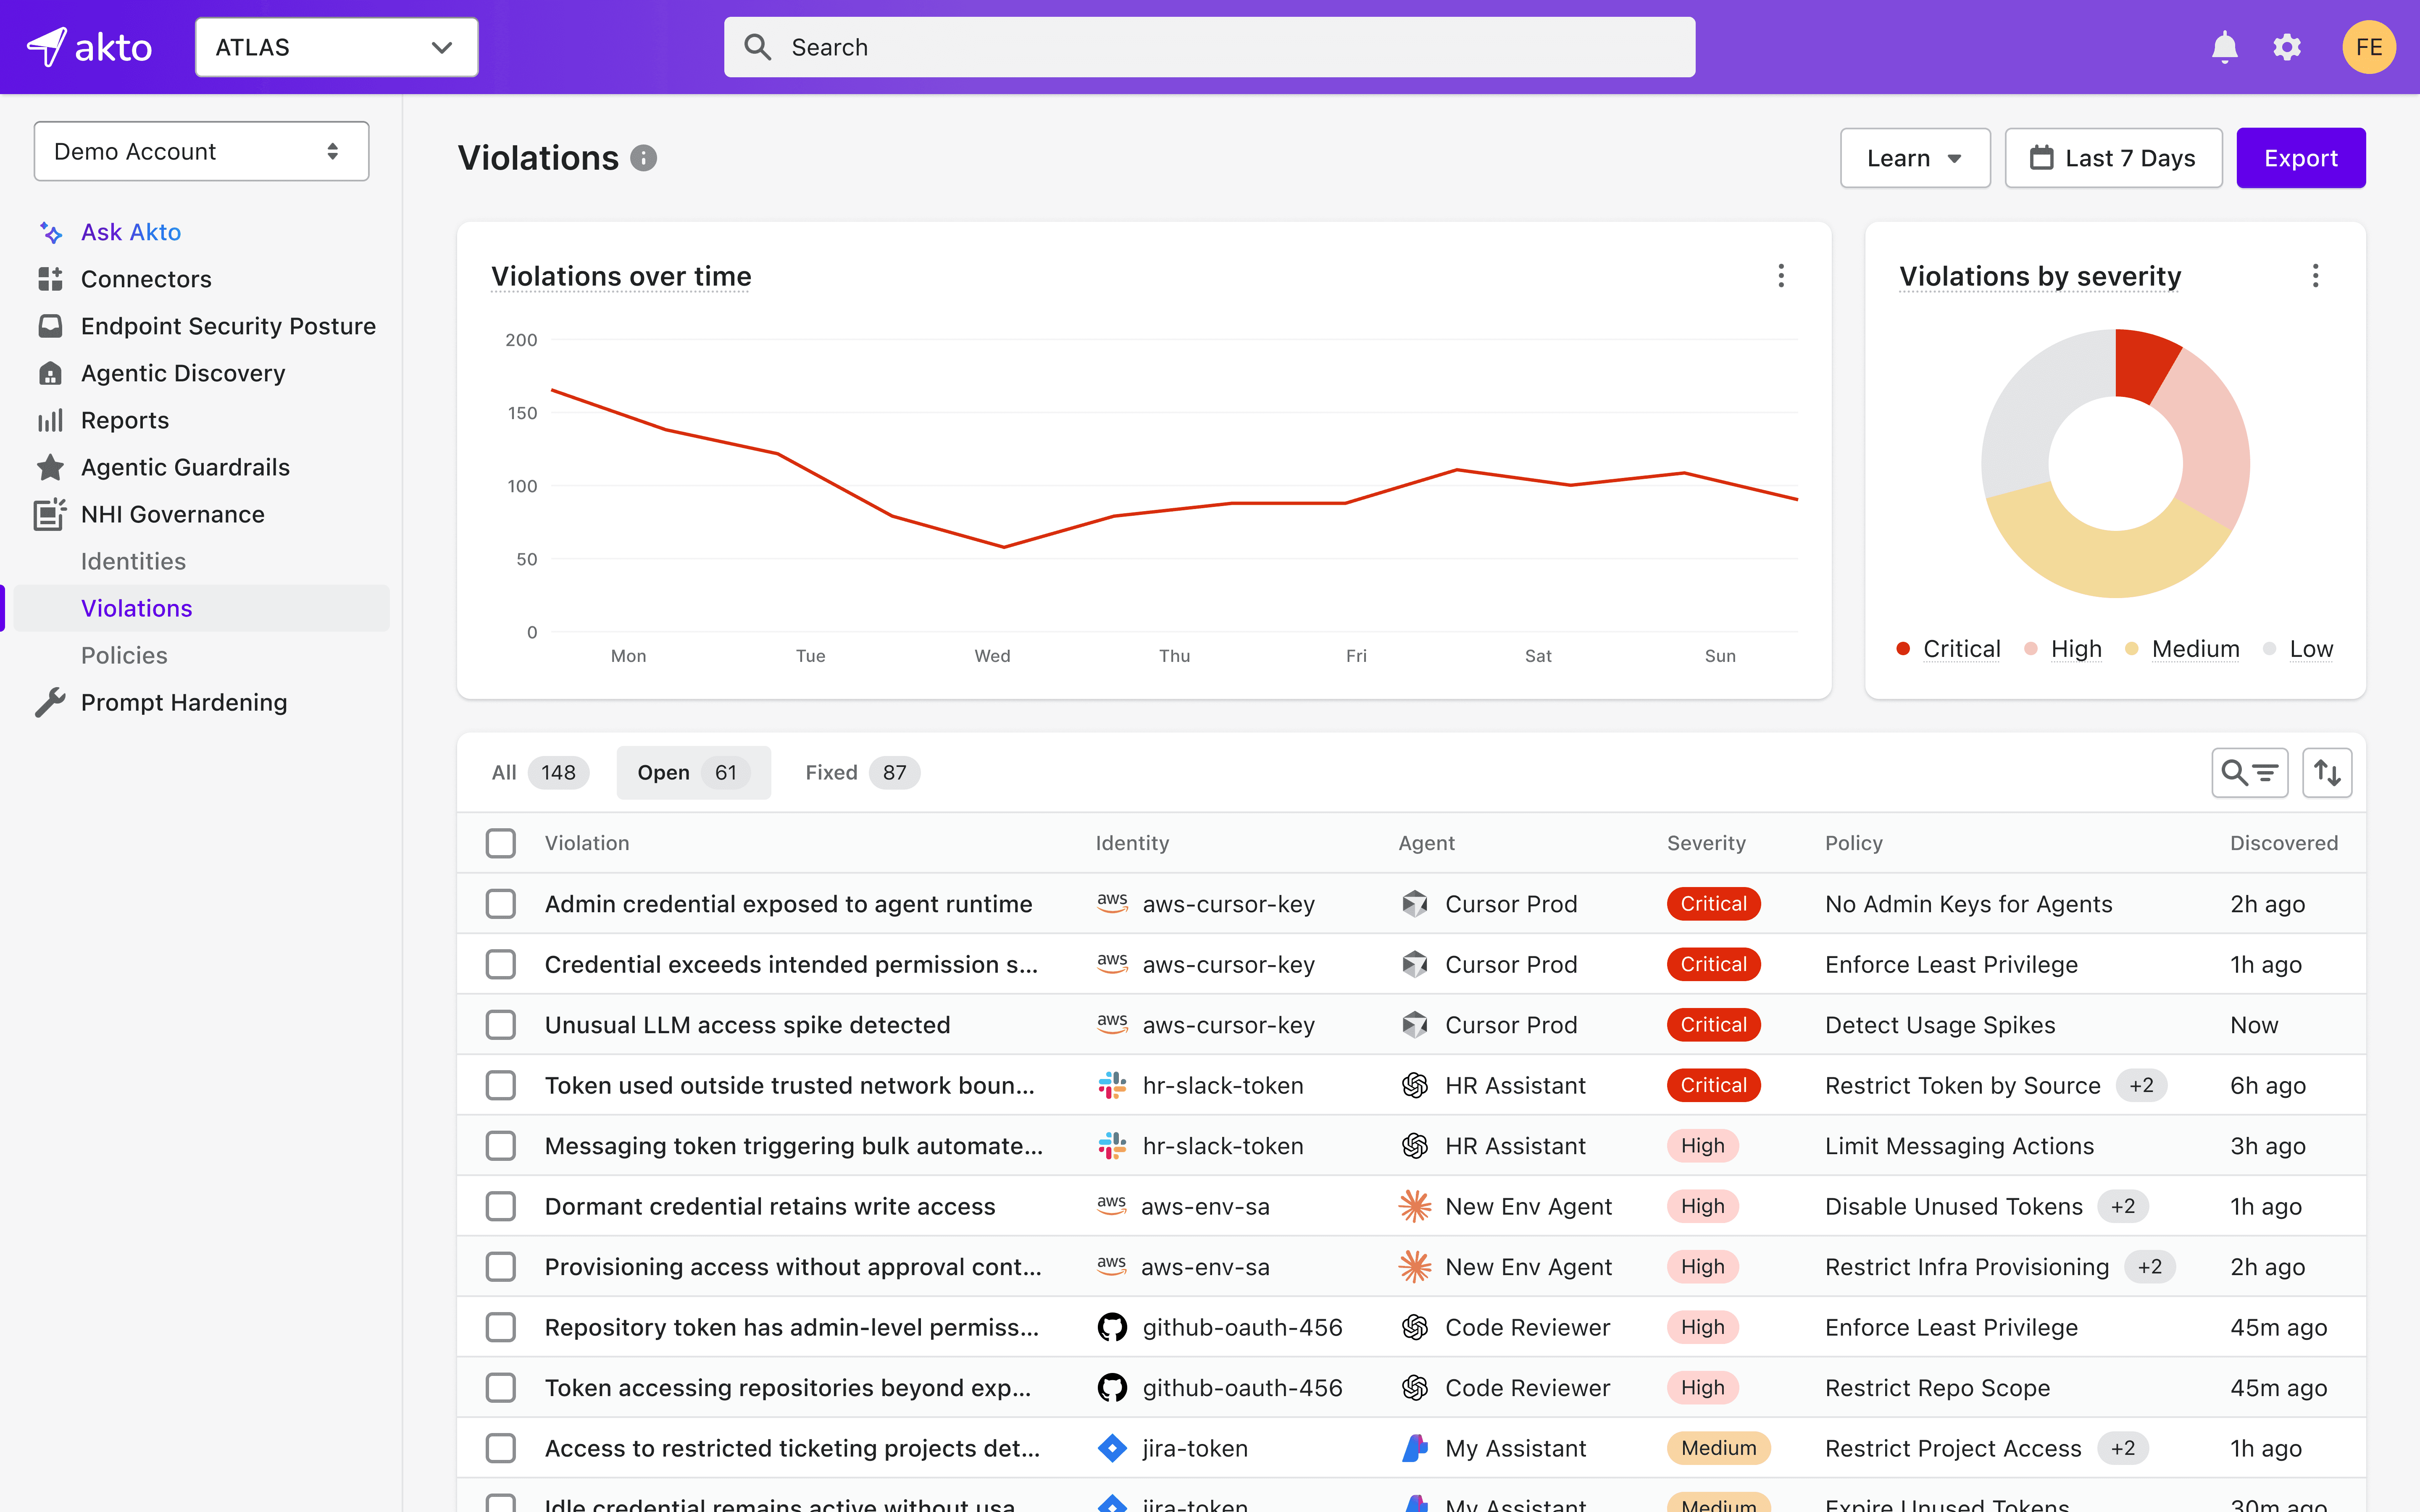This screenshot has width=2420, height=1512.
Task: Check the Unusual LLM access spike row
Action: (x=501, y=1025)
